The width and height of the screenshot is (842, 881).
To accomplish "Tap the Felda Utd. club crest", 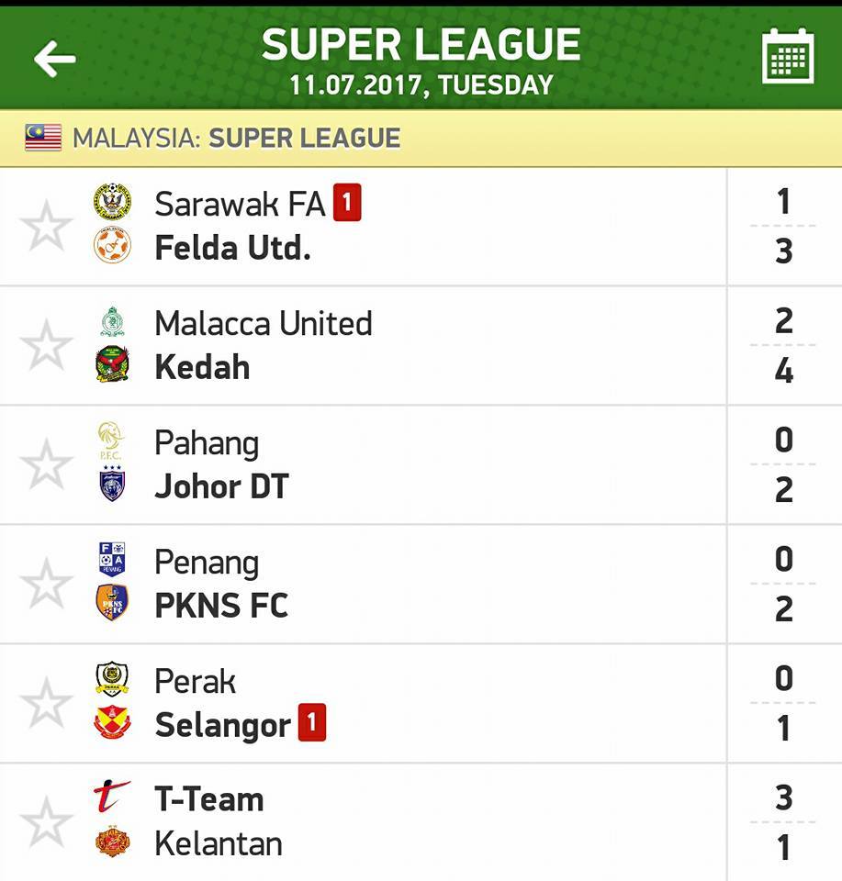I will [112, 246].
